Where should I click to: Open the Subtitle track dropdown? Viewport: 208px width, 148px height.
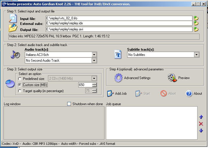click(196, 55)
